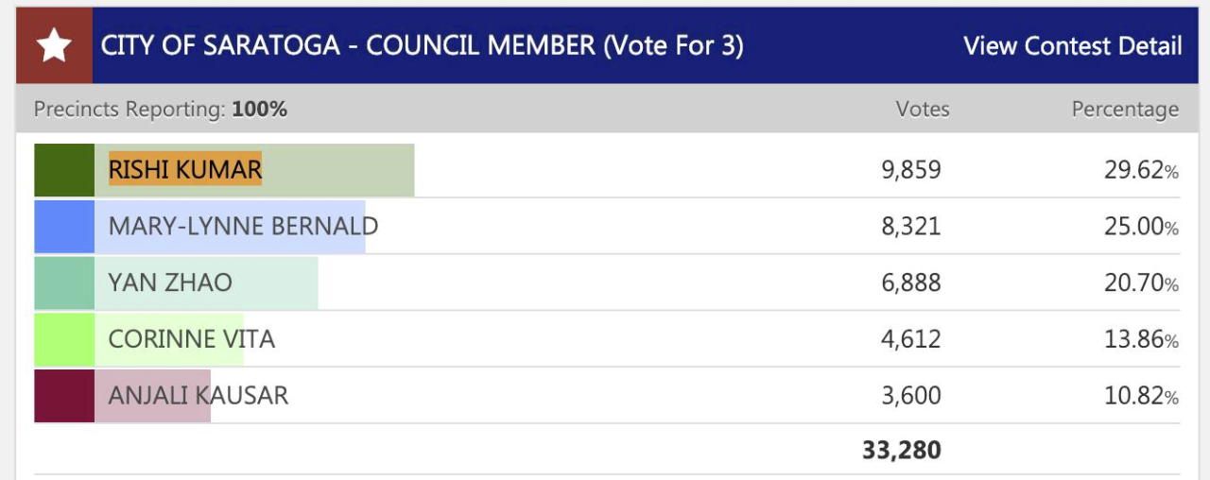Click the blue Mary-Lynne Bernald swatch
Image resolution: width=1210 pixels, height=480 pixels.
[64, 227]
